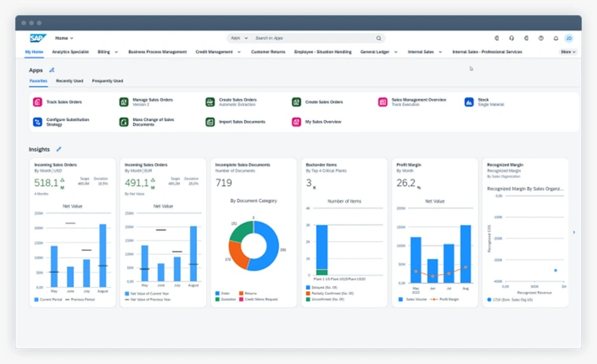Open the More dropdown in the navigation bar

tap(568, 52)
